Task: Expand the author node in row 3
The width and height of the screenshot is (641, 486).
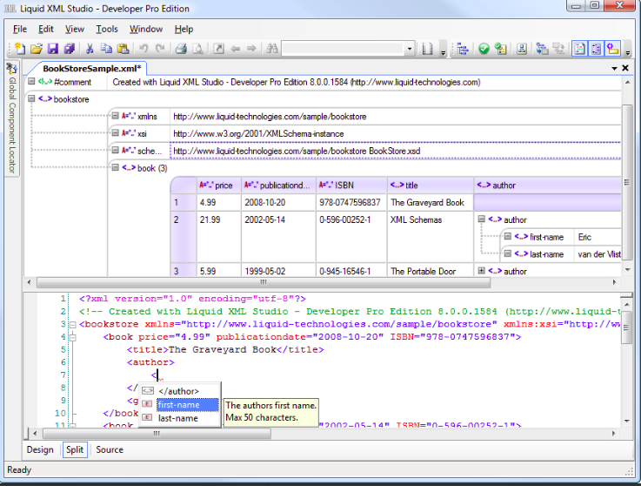Action: coord(481,271)
